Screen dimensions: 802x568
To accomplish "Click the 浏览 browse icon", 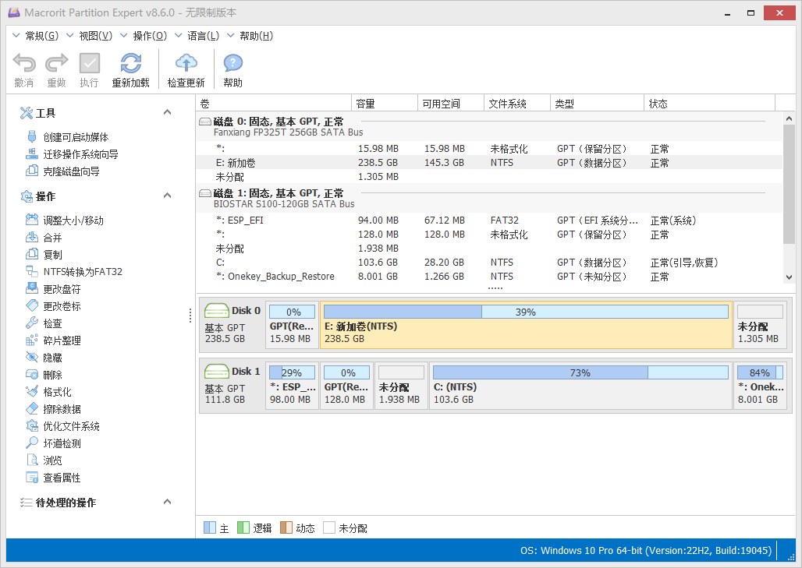I will [x=32, y=460].
